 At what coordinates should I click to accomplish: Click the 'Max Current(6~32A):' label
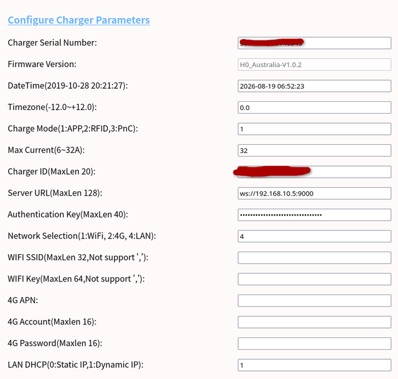(x=46, y=150)
